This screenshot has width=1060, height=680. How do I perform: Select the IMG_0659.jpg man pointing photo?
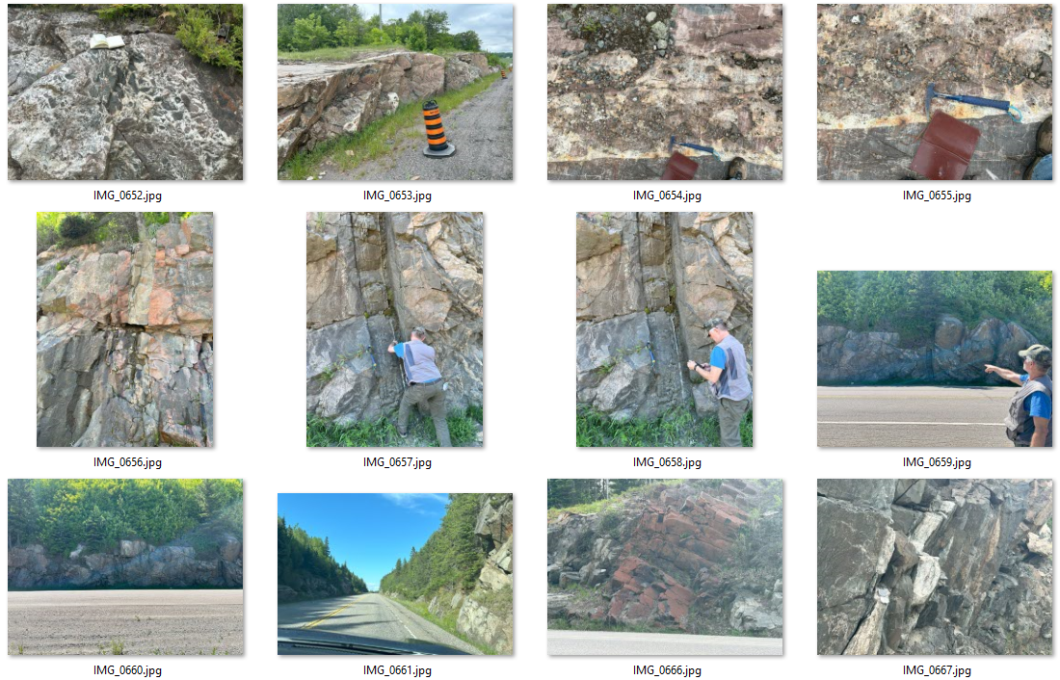point(935,359)
